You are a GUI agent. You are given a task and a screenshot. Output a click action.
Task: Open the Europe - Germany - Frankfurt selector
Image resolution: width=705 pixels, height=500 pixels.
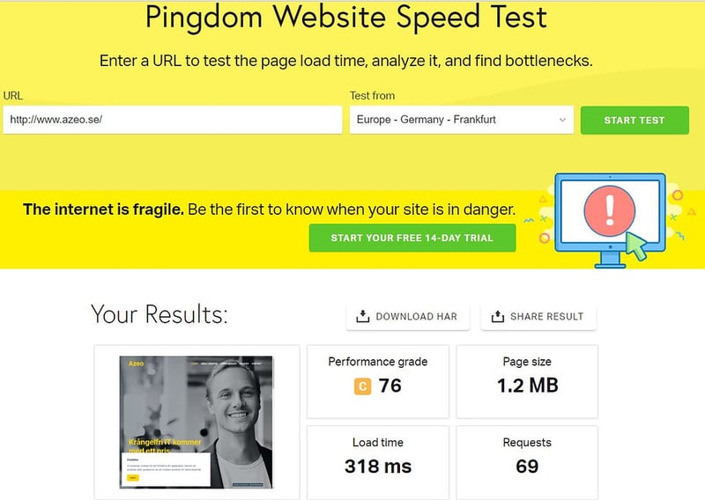[x=461, y=120]
